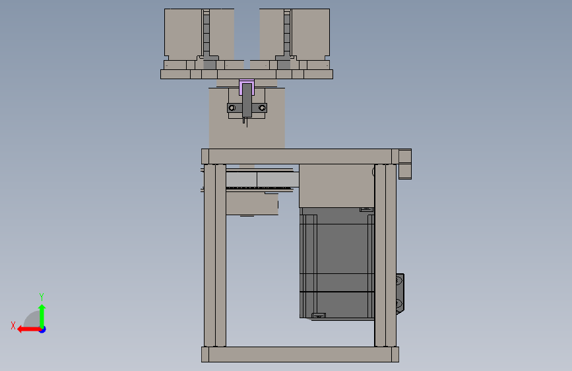The width and height of the screenshot is (572, 371).
Task: Click the blue Z axis dot on the triad
Action: (43, 329)
